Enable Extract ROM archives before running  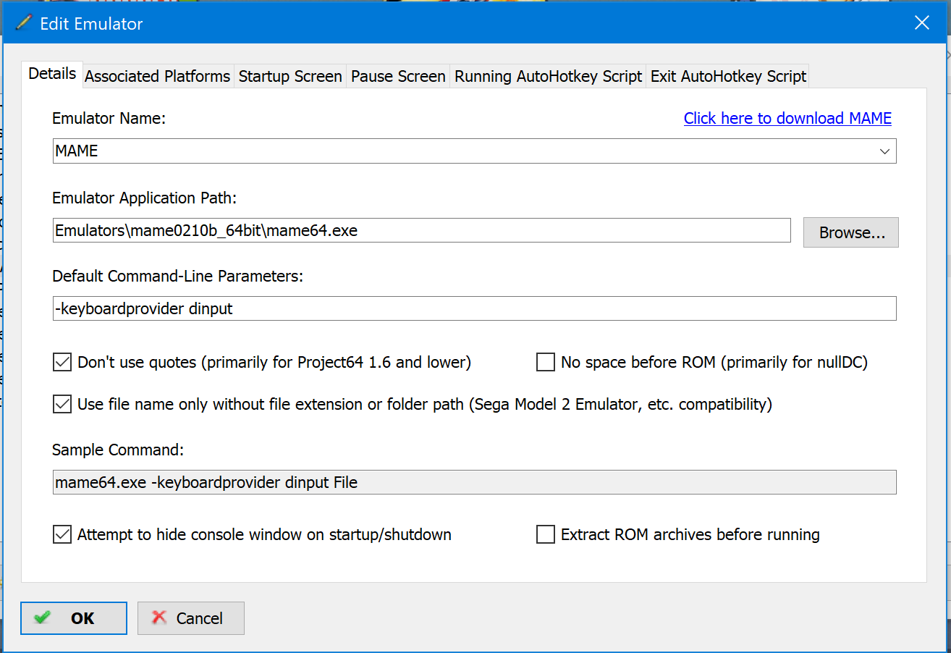[546, 535]
